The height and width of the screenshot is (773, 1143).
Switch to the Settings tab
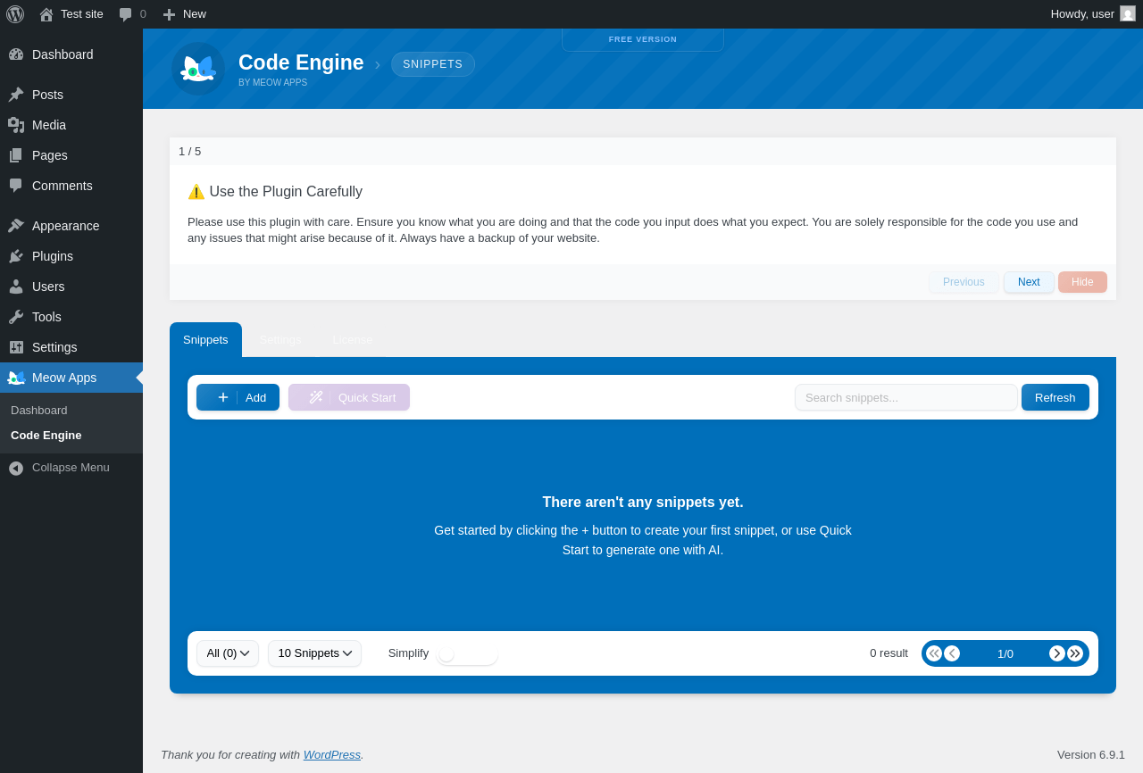coord(280,340)
